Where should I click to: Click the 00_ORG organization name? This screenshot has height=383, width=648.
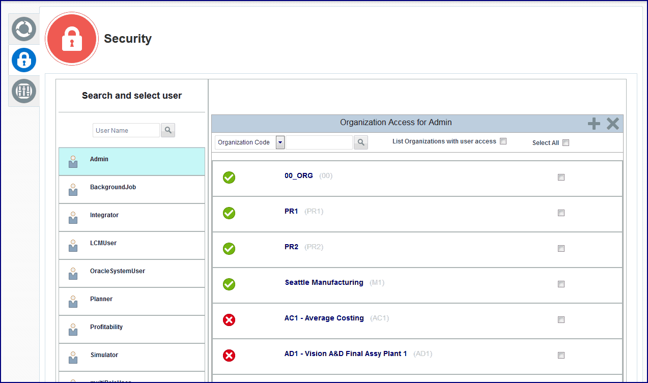click(299, 176)
